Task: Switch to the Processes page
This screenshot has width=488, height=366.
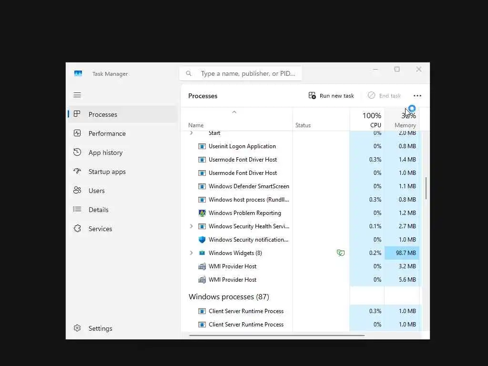Action: (122, 114)
